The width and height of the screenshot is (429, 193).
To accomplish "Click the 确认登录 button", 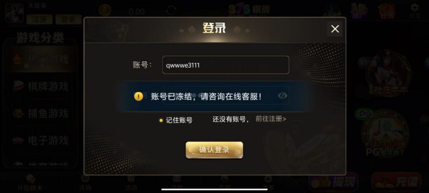I will tap(214, 150).
